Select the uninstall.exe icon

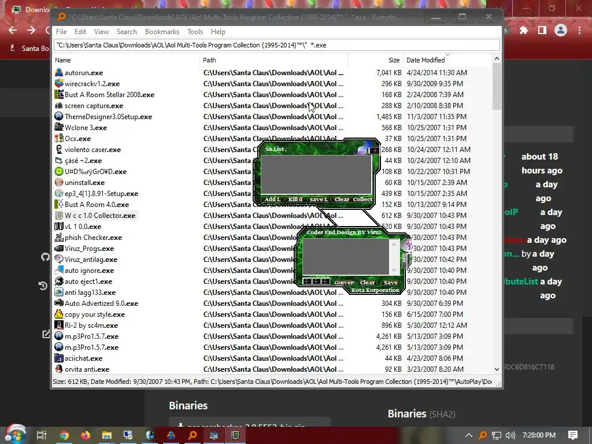click(x=58, y=182)
